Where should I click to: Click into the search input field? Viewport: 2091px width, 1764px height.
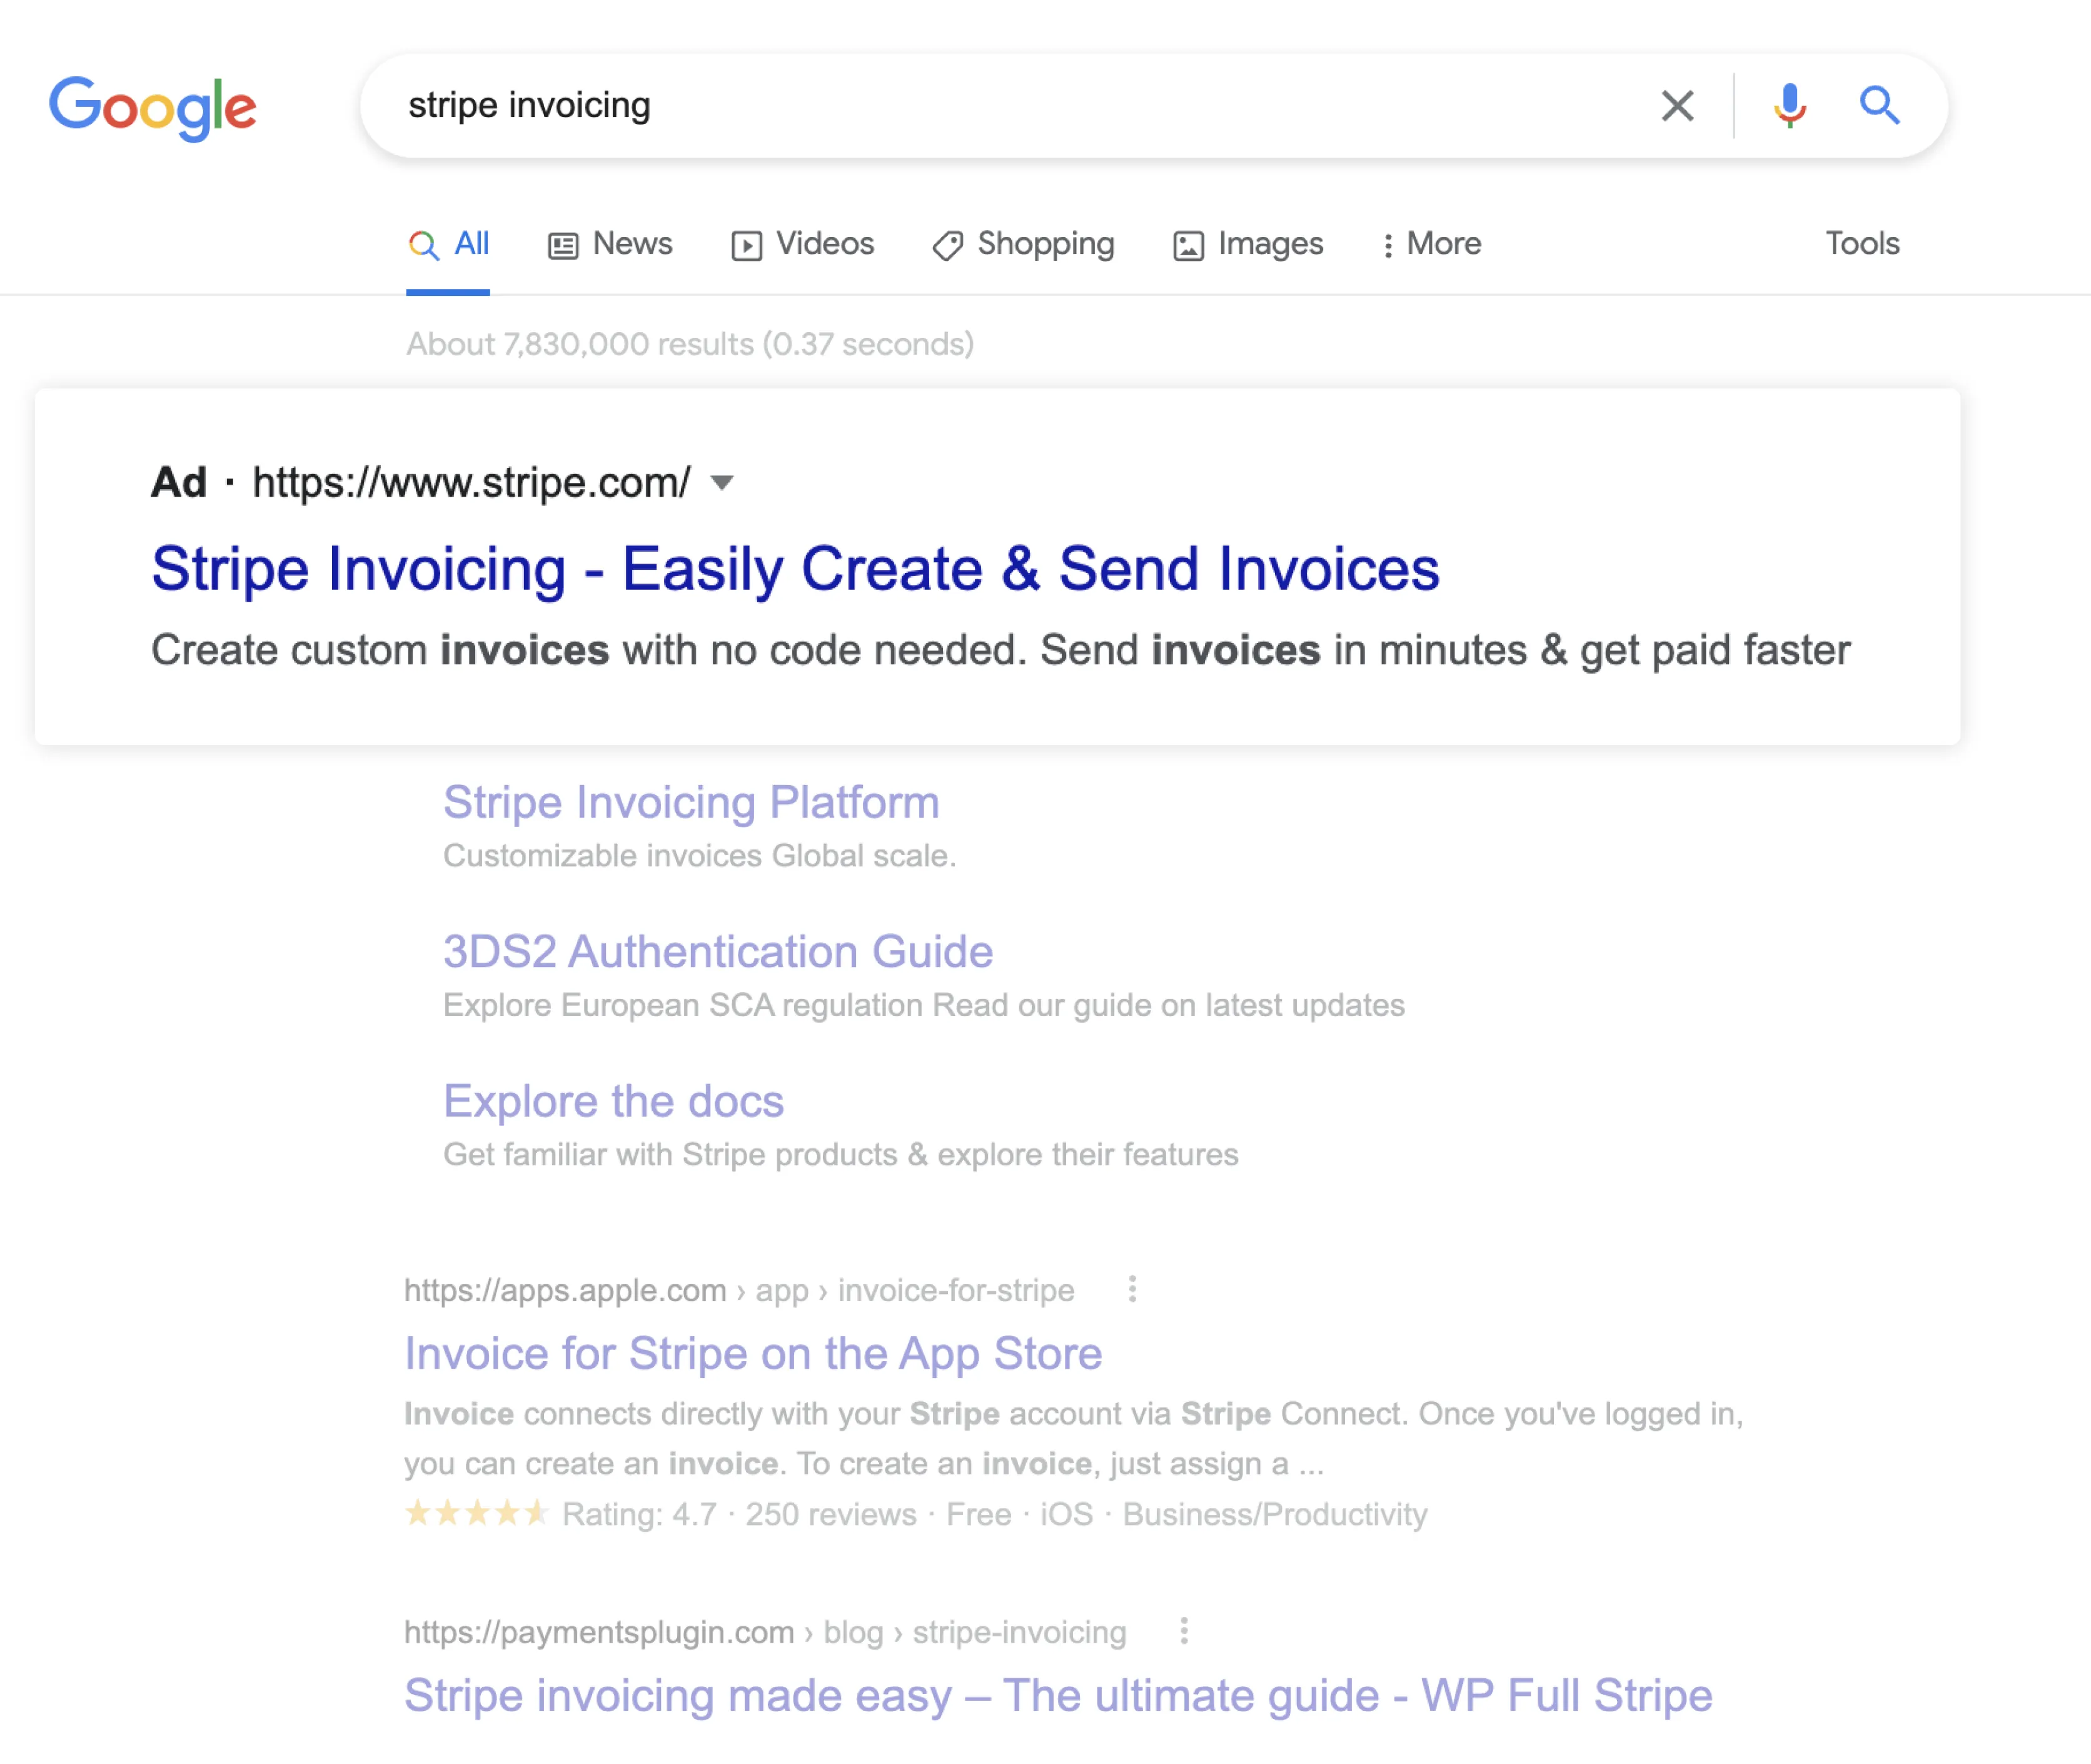click(x=999, y=105)
